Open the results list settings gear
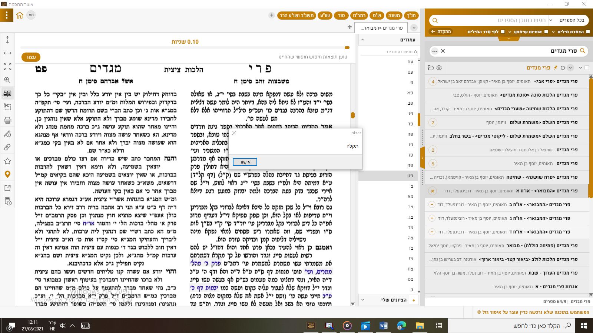This screenshot has width=593, height=333. tap(439, 68)
